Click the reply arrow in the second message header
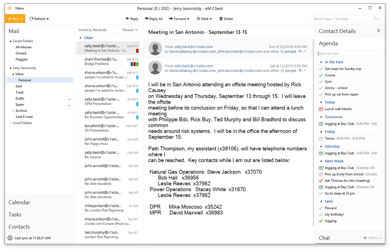This screenshot has width=390, height=250. [x=300, y=71]
